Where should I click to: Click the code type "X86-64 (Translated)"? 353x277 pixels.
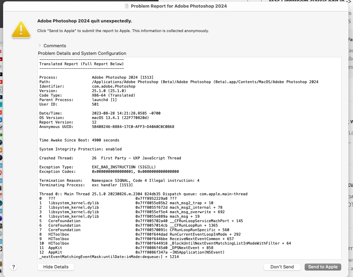click(x=114, y=95)
